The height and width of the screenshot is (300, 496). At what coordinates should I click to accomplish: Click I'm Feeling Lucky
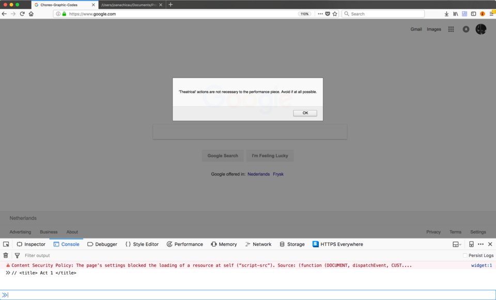coord(270,156)
